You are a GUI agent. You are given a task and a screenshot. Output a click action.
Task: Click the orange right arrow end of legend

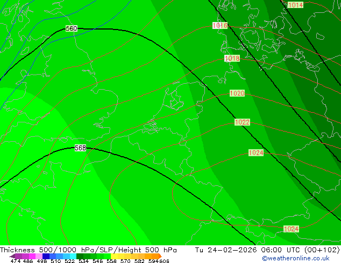click(160, 256)
